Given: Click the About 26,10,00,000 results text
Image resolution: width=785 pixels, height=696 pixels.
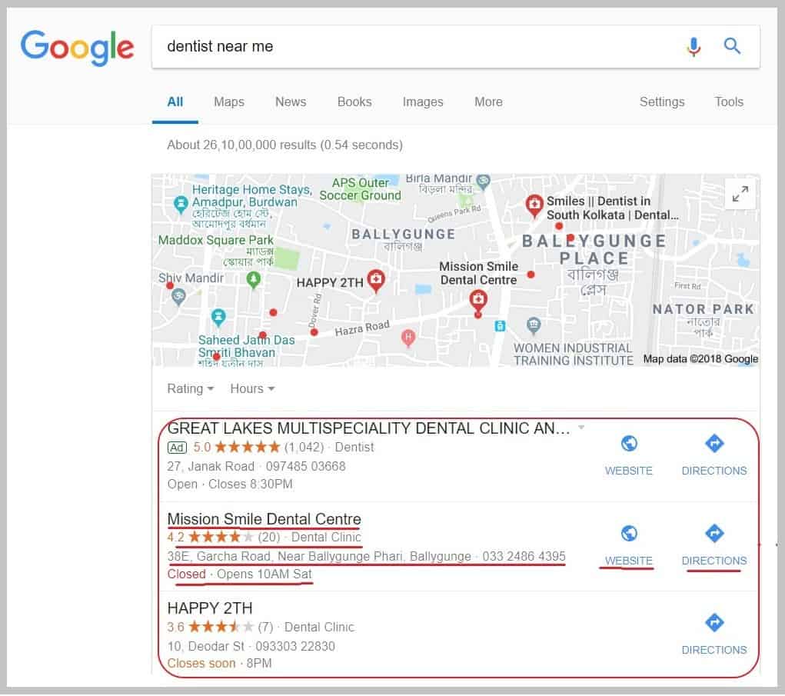Looking at the screenshot, I should click(x=285, y=145).
